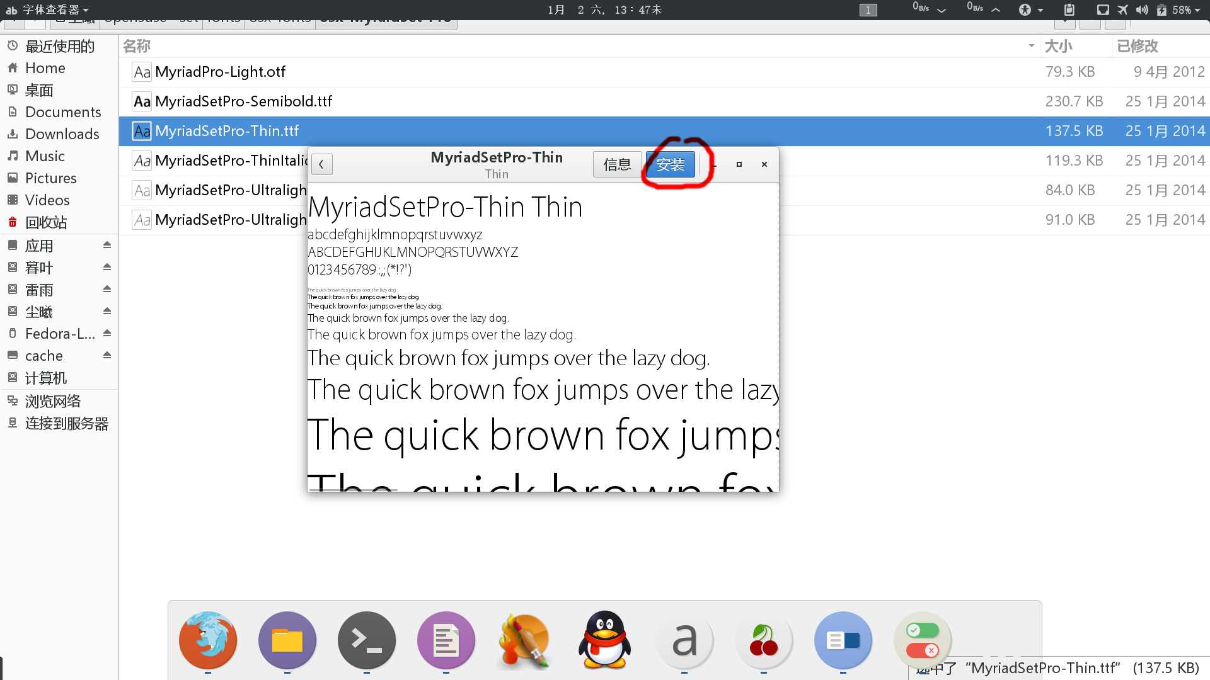This screenshot has height=680, width=1210.
Task: Open the clipboard indicator in top bar
Action: [x=1069, y=9]
